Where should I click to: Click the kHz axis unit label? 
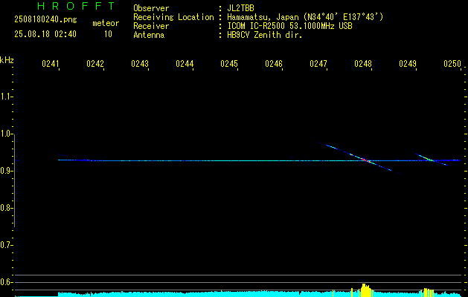coord(7,60)
